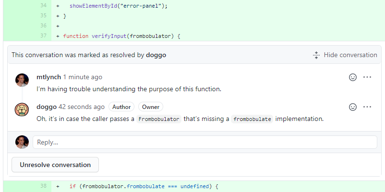Screen dimensions: 385x192
Task: Open doggo's dog avatar
Action: pyautogui.click(x=22, y=109)
